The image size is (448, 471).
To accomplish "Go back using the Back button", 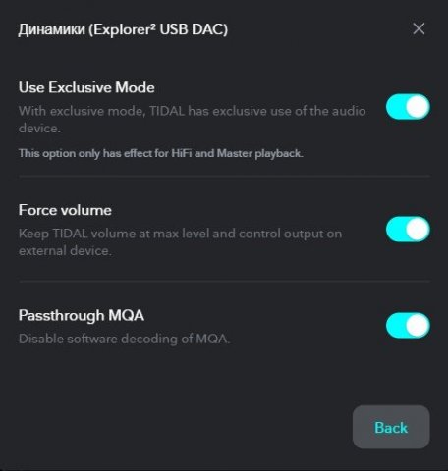I will click(391, 427).
